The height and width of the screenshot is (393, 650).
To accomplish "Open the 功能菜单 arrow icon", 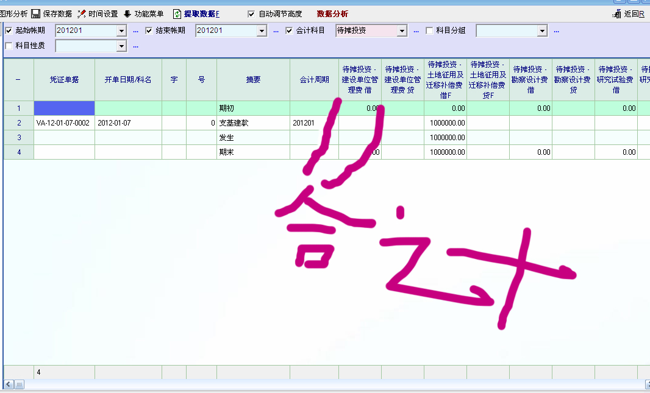I will pyautogui.click(x=127, y=13).
